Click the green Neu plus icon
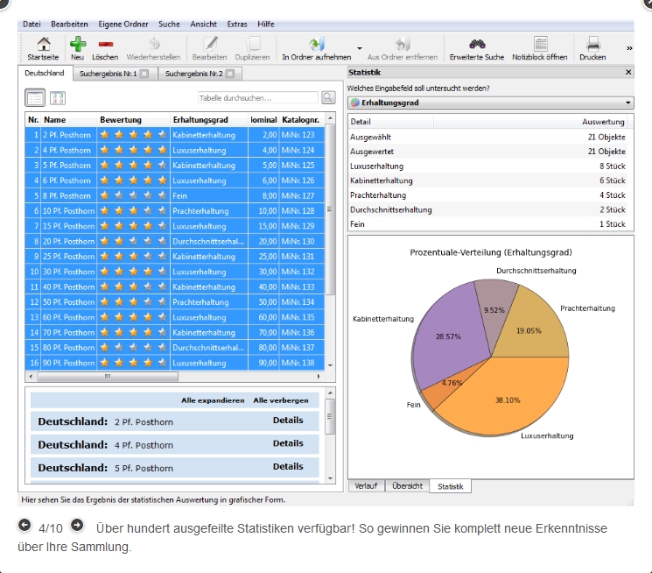The width and height of the screenshot is (652, 573). tap(78, 43)
